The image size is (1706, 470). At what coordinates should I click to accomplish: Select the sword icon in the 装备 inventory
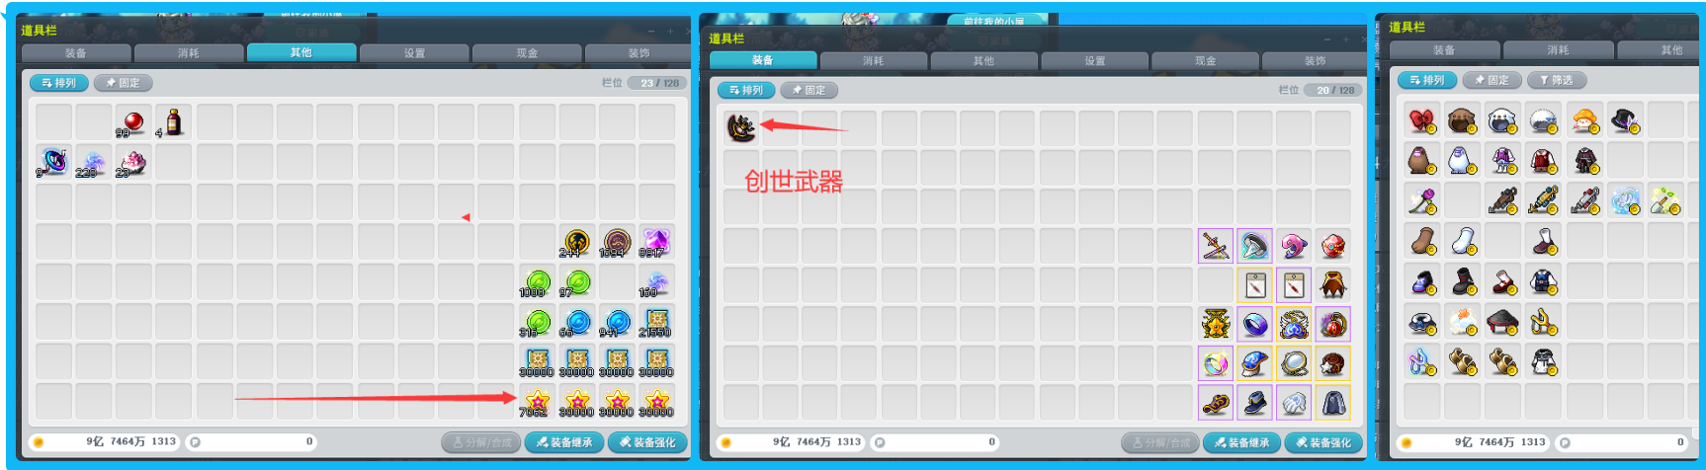[1215, 246]
